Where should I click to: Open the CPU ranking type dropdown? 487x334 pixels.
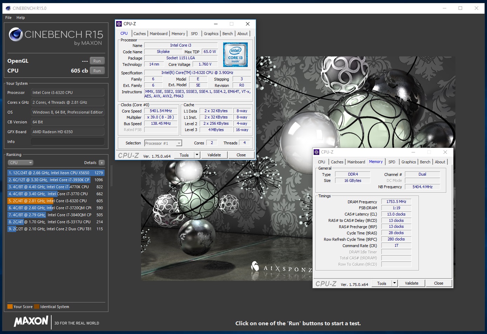point(20,163)
